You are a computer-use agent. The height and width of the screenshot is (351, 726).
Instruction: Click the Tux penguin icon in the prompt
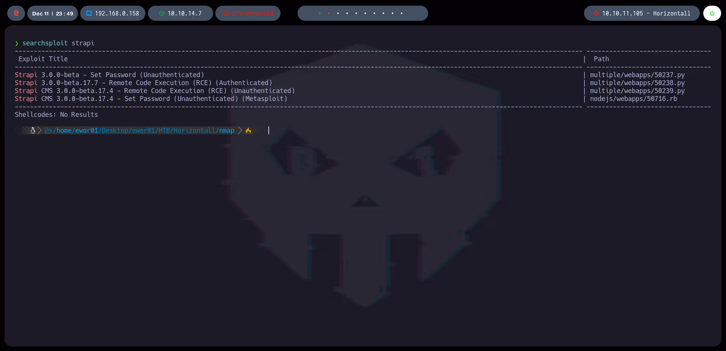click(x=33, y=130)
